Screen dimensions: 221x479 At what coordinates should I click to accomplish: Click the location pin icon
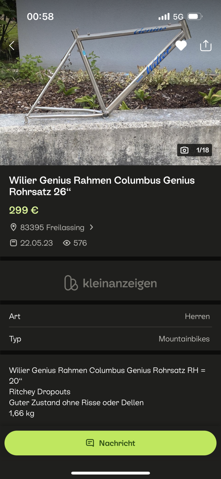tap(13, 227)
